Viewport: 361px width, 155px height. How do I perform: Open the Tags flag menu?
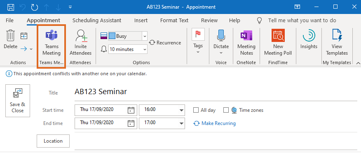198,41
